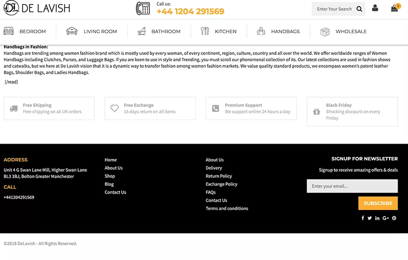Open the FAQs link
The image size is (408, 260).
[x=211, y=192]
